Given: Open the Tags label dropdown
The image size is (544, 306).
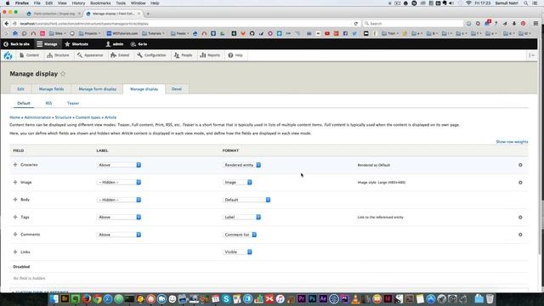Looking at the screenshot, I should click(119, 218).
